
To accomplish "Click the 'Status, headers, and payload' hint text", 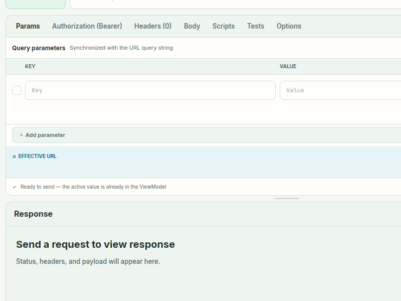I will (x=88, y=261).
